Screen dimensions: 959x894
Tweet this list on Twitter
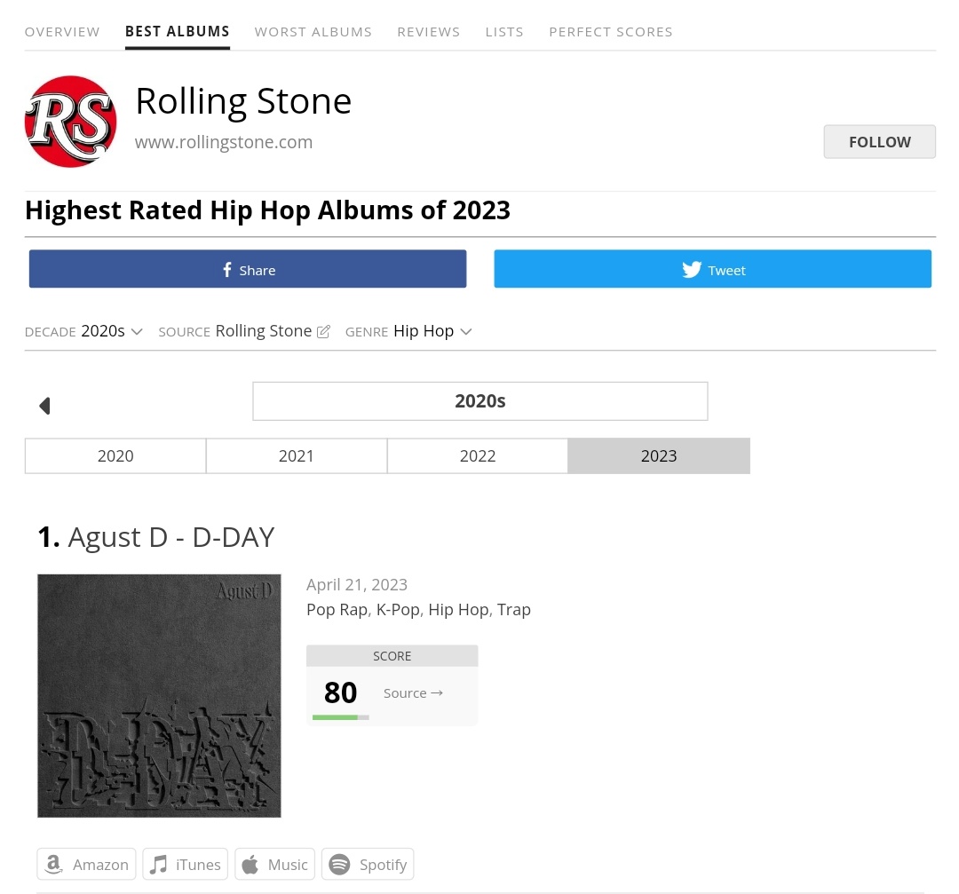coord(712,268)
